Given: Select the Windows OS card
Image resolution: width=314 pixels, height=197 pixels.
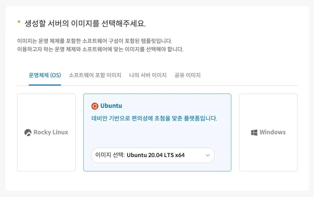Looking at the screenshot, I should (x=268, y=132).
